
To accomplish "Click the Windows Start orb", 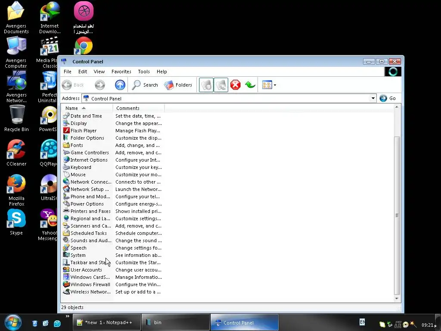I will coord(13,322).
